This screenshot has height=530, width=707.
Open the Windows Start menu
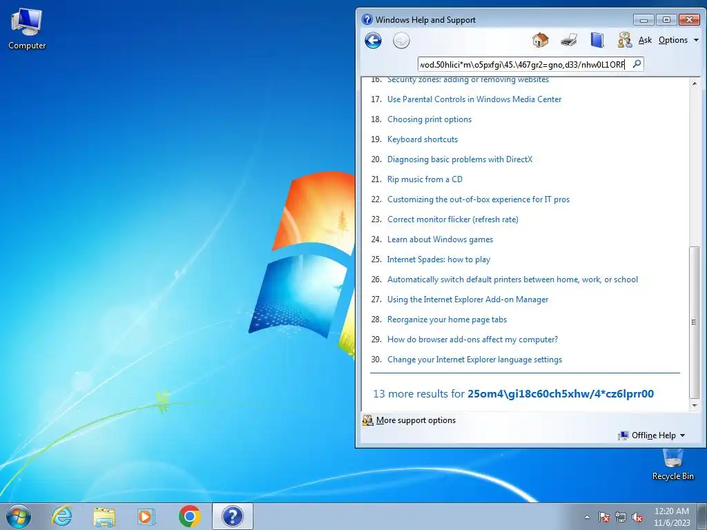pos(19,516)
